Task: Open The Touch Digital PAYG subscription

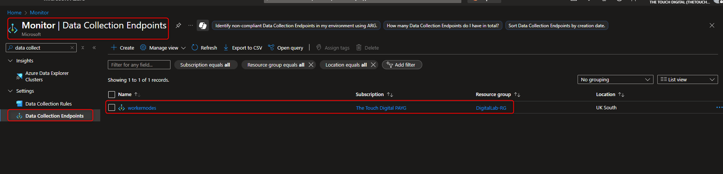Action: (381, 108)
